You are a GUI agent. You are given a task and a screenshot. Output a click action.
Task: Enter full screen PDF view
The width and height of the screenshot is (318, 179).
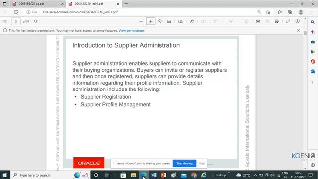click(288, 21)
